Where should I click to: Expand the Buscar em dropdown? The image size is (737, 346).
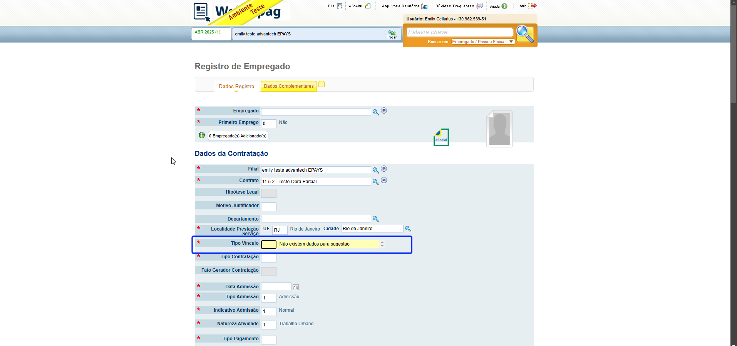click(x=483, y=42)
